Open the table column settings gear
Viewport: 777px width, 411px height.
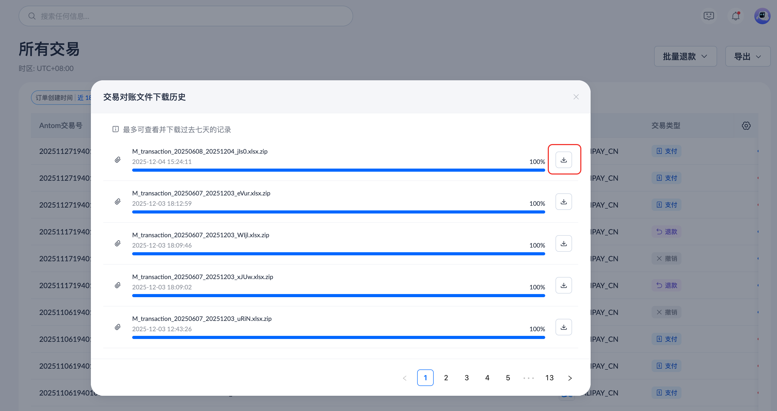tap(746, 125)
